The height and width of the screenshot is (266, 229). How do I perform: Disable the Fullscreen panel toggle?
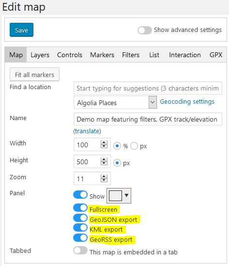pos(80,208)
